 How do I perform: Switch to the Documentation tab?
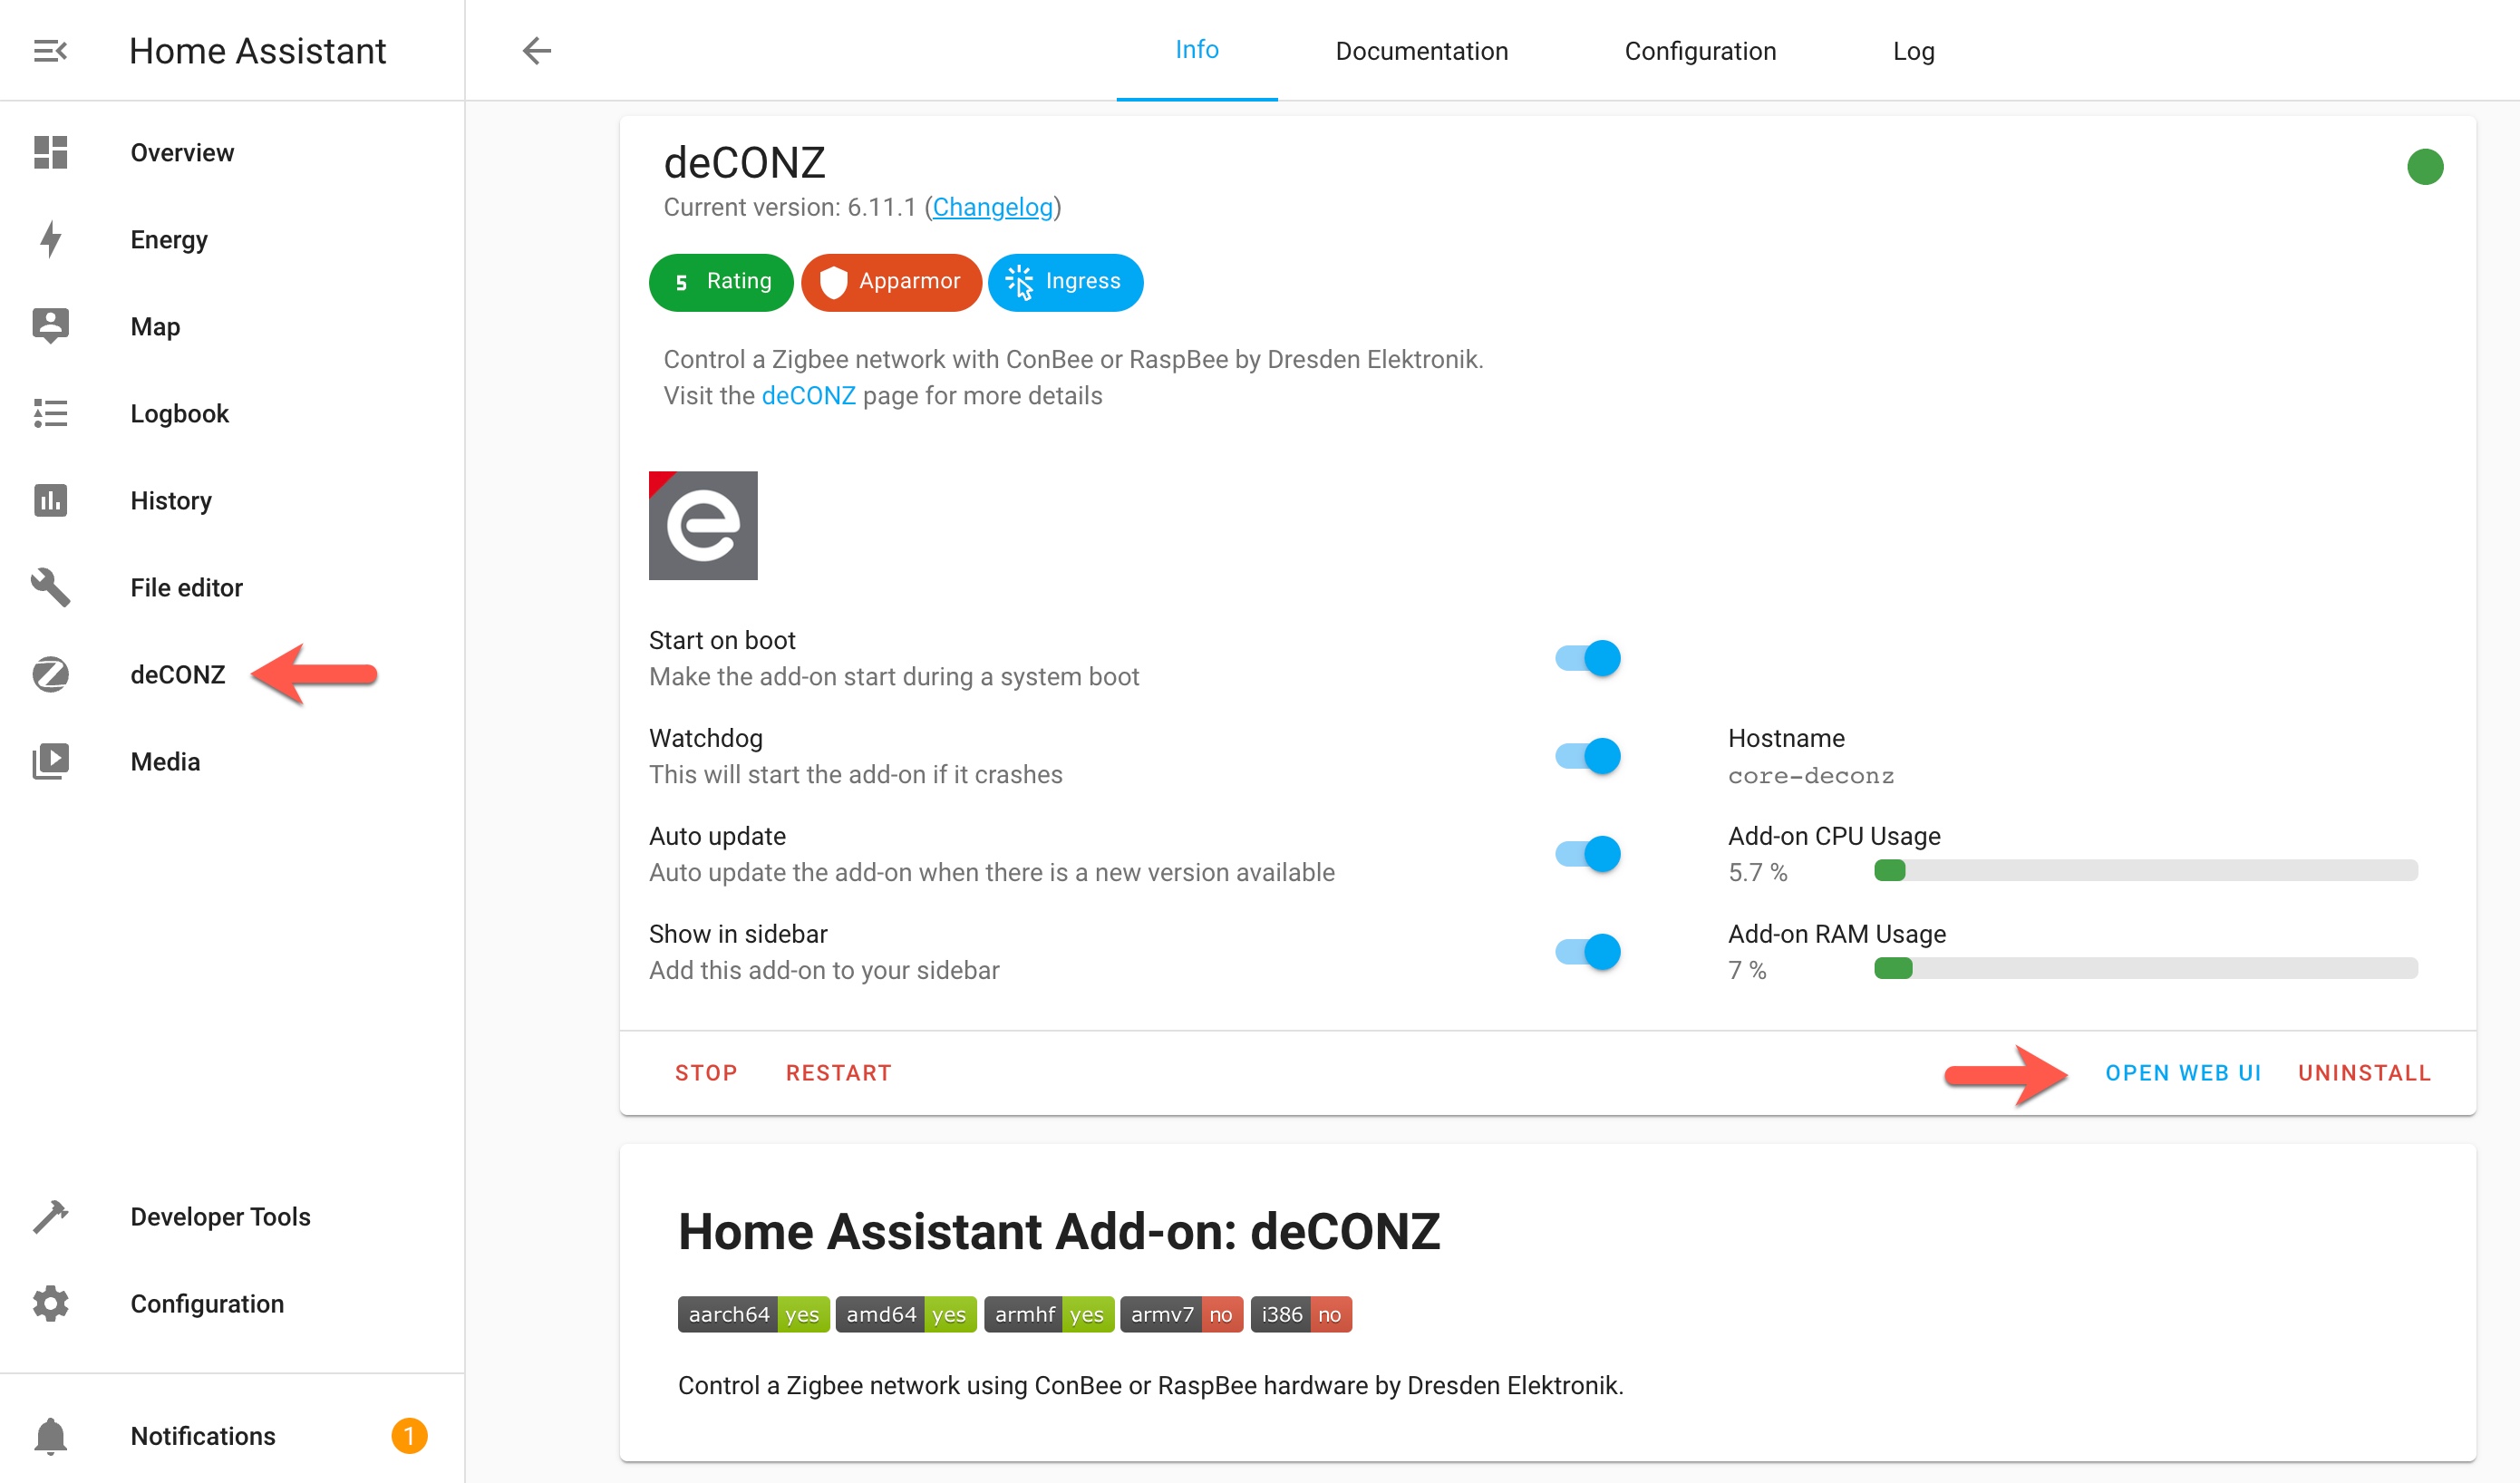tap(1421, 51)
